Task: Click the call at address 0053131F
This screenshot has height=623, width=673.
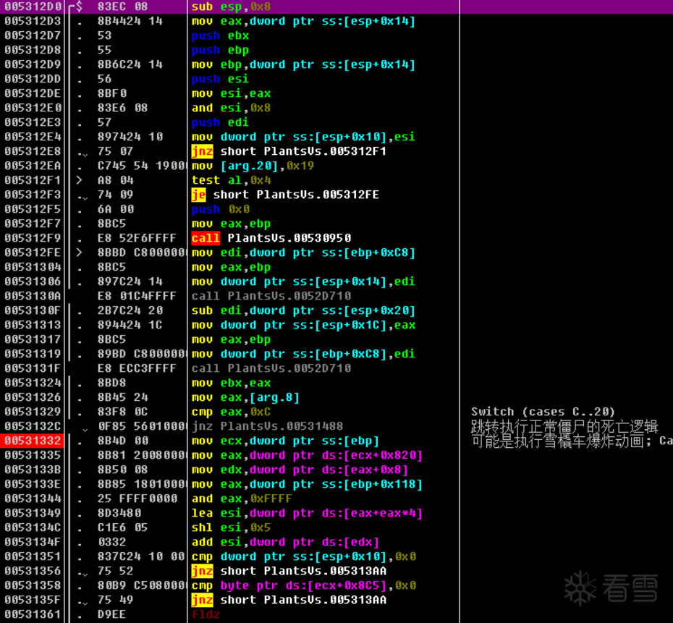Action: click(271, 368)
